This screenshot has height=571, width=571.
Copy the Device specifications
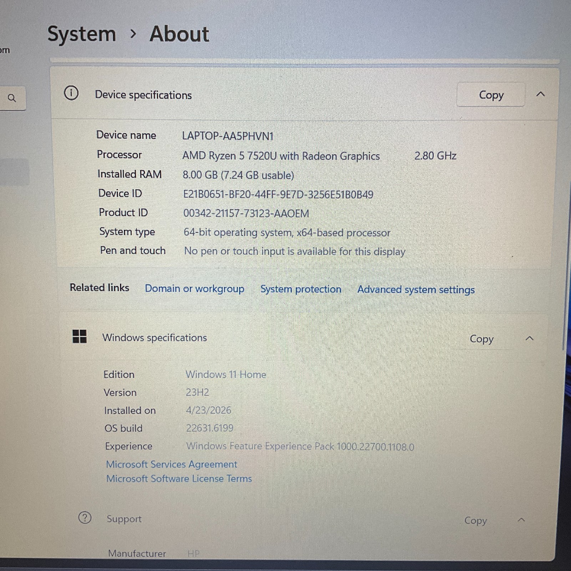tap(491, 95)
